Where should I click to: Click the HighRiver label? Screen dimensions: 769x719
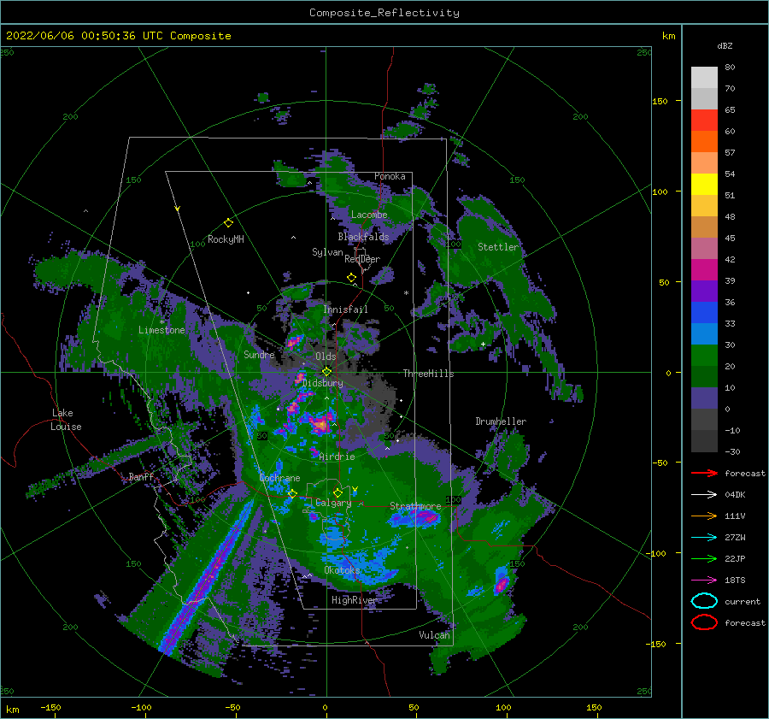coord(354,600)
